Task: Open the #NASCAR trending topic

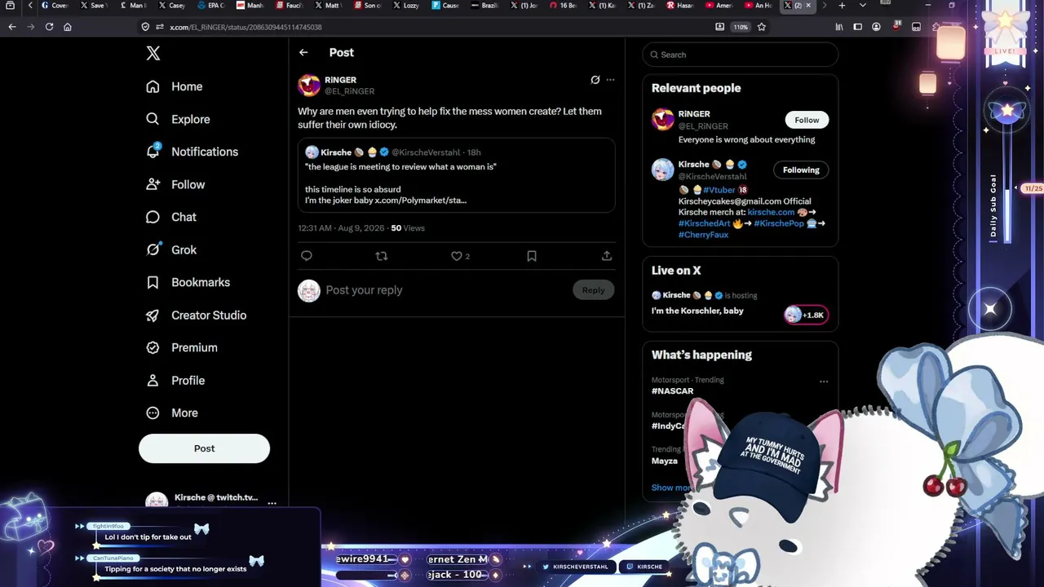Action: point(672,391)
